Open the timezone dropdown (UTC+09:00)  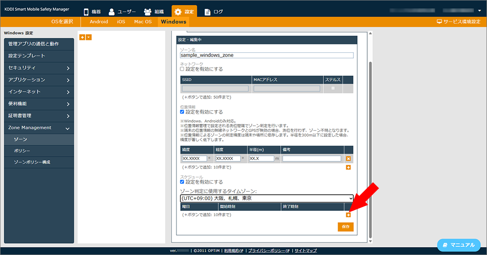266,198
